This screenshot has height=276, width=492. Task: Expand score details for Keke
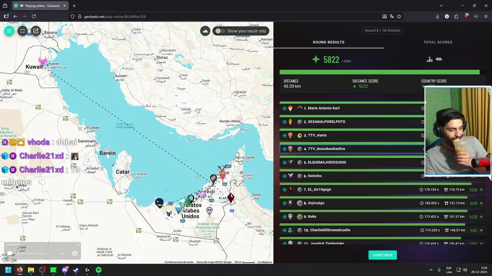pyautogui.click(x=481, y=217)
